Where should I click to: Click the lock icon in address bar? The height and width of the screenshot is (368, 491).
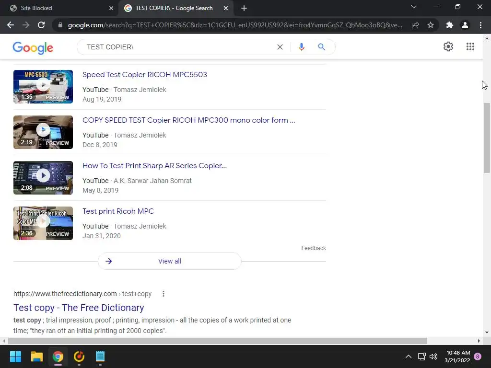pos(60,25)
